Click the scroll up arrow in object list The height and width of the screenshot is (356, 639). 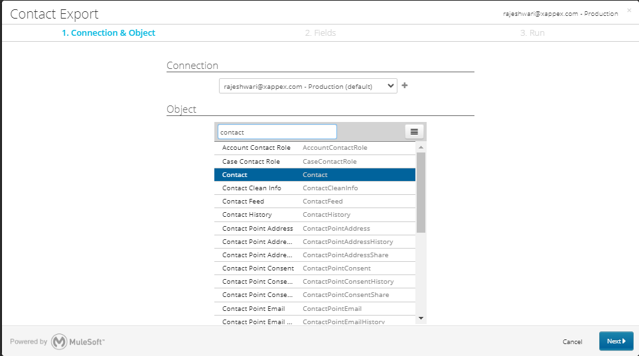pyautogui.click(x=421, y=147)
